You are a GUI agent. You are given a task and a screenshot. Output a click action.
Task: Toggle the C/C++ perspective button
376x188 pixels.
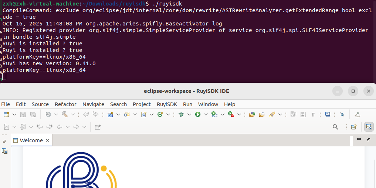click(369, 127)
